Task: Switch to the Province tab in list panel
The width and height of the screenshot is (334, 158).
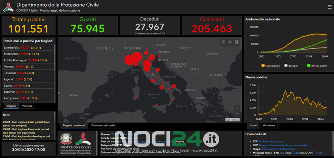Action: click(x=28, y=106)
